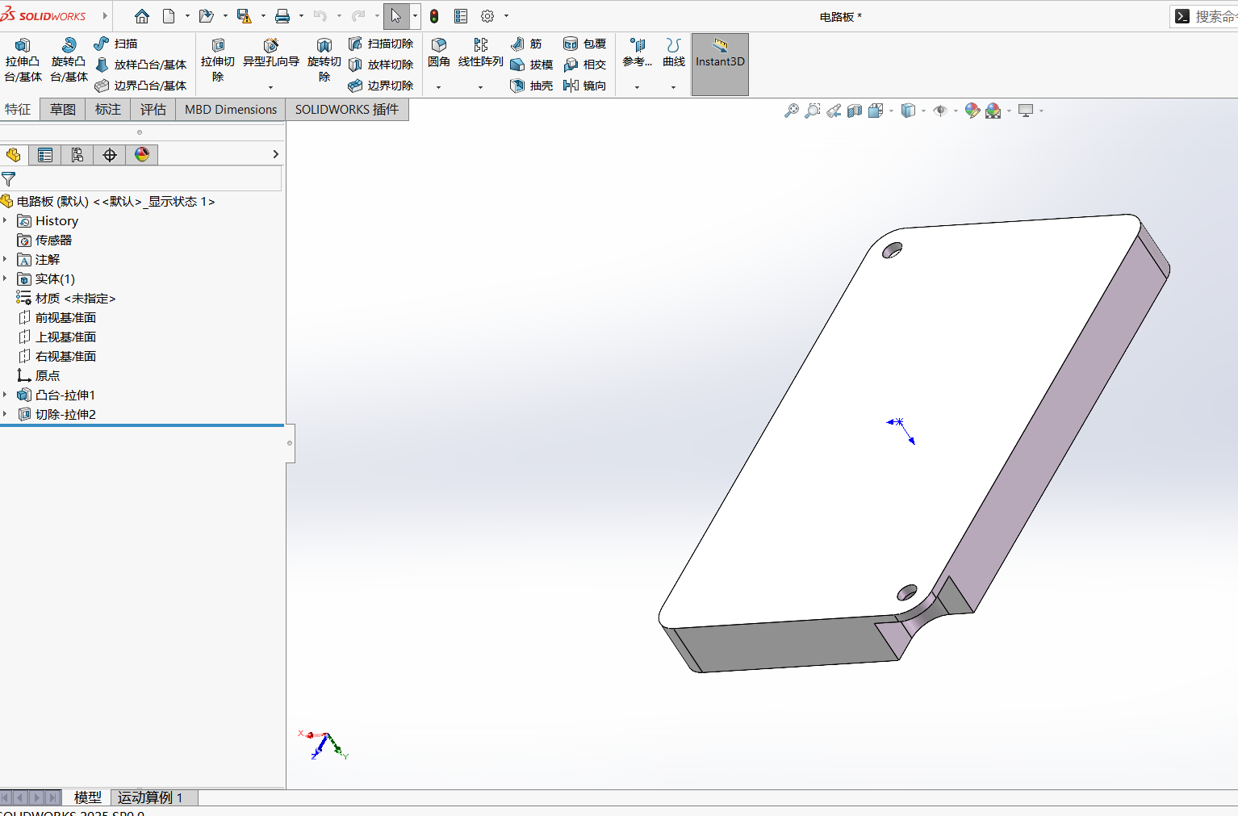Toggle the Section View icon in view toolbar
This screenshot has height=816, width=1238.
click(855, 111)
